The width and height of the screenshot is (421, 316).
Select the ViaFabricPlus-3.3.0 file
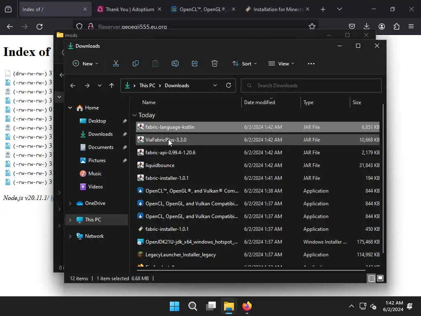[x=258, y=140]
